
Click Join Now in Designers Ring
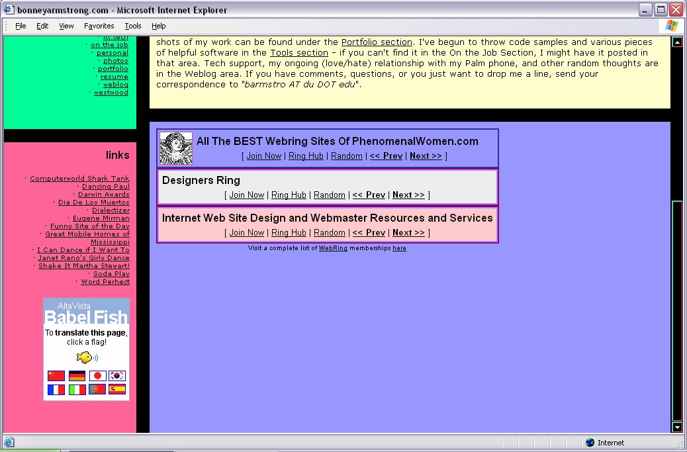click(247, 195)
